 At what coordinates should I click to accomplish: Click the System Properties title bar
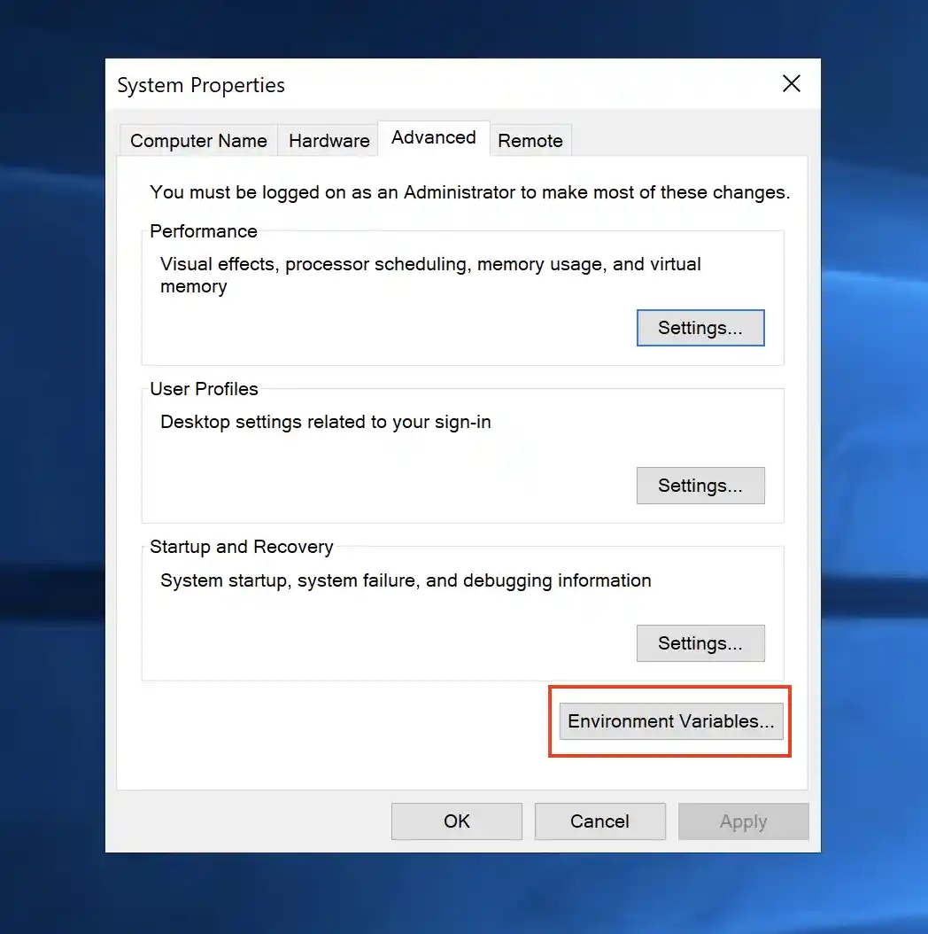pos(201,84)
